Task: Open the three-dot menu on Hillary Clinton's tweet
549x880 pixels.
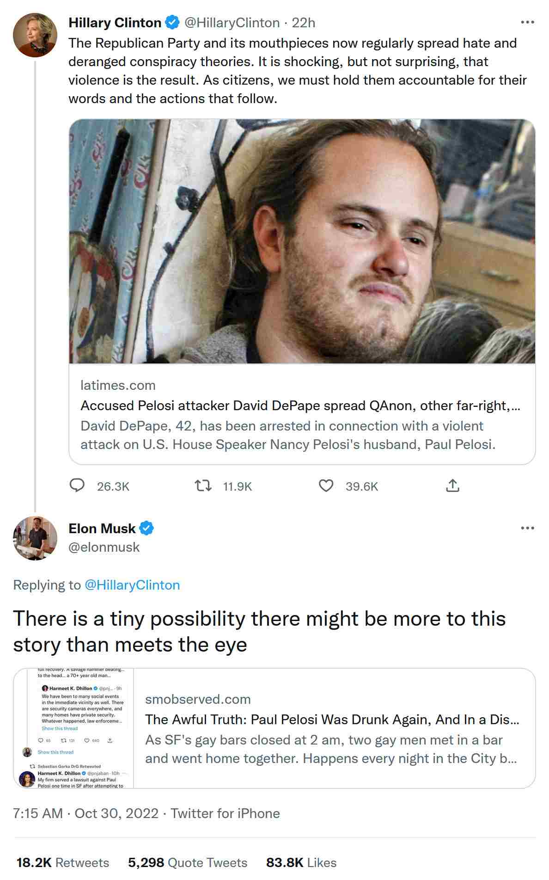Action: point(527,22)
